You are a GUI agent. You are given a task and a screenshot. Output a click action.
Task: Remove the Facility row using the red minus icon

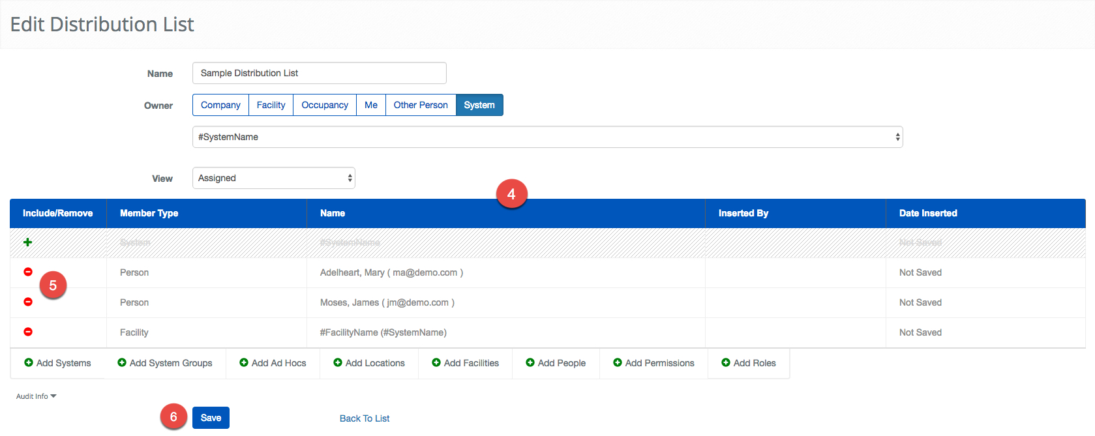pyautogui.click(x=28, y=332)
